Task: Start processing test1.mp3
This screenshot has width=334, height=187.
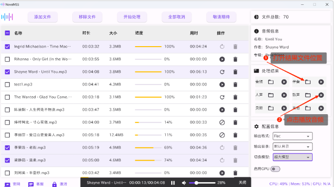Action: [222, 85]
